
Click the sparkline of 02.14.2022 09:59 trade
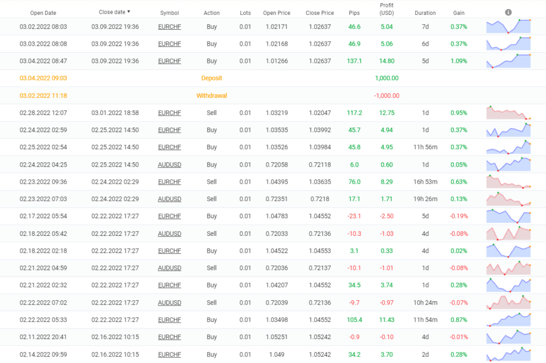point(508,354)
